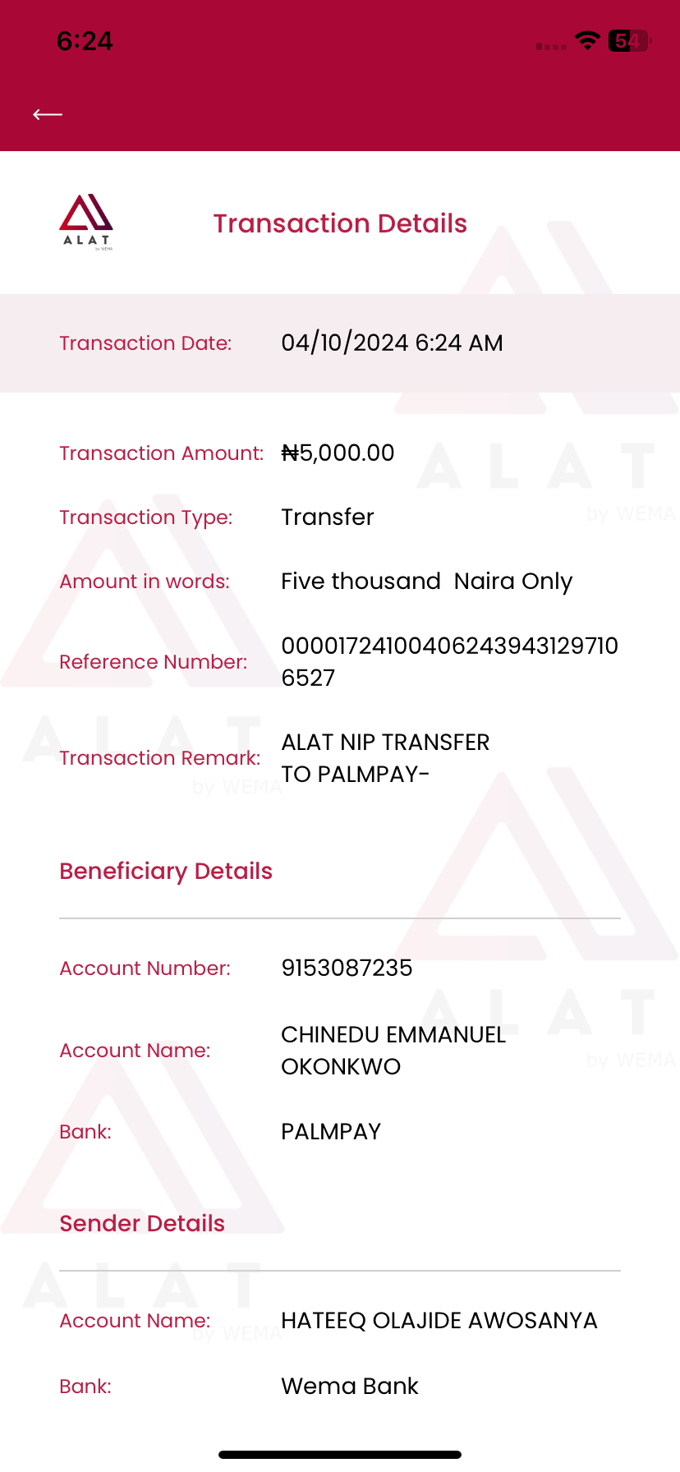Select the transaction date 04/10/2024 6:24 AM
The width and height of the screenshot is (680, 1472).
pos(392,343)
